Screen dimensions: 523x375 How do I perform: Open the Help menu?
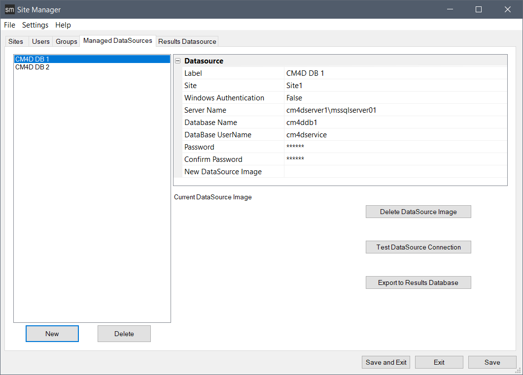63,25
